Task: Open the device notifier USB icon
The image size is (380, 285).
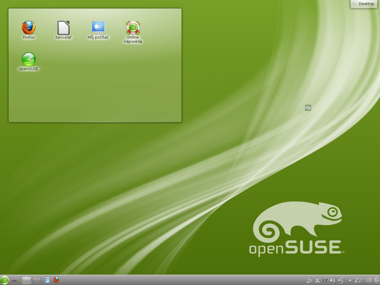Action: [341, 280]
